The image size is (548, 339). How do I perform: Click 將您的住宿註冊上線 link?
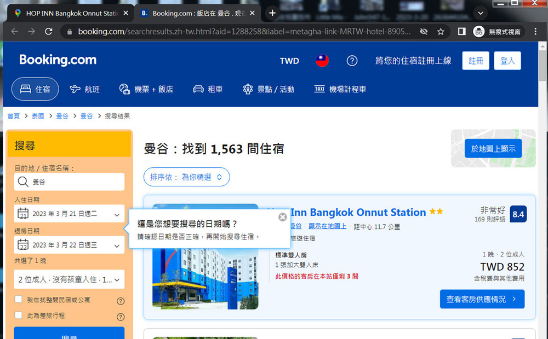click(x=413, y=61)
